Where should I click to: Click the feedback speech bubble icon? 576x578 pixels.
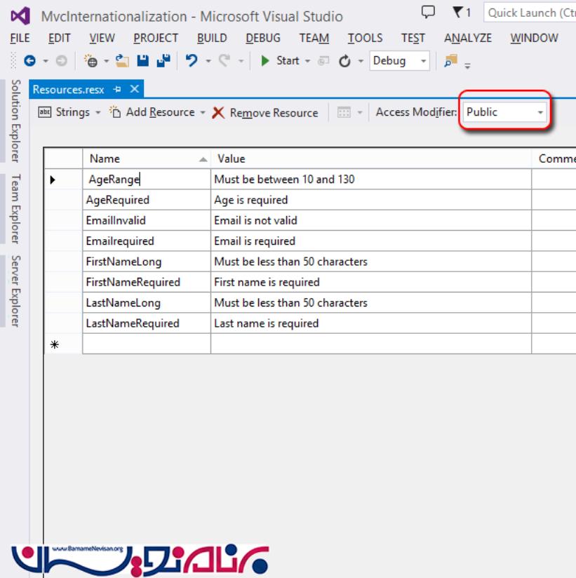pyautogui.click(x=428, y=13)
